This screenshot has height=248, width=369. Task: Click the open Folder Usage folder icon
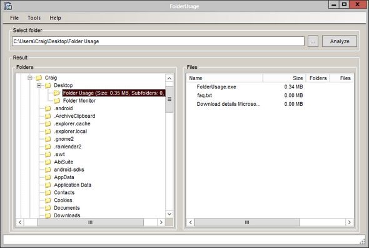57,93
